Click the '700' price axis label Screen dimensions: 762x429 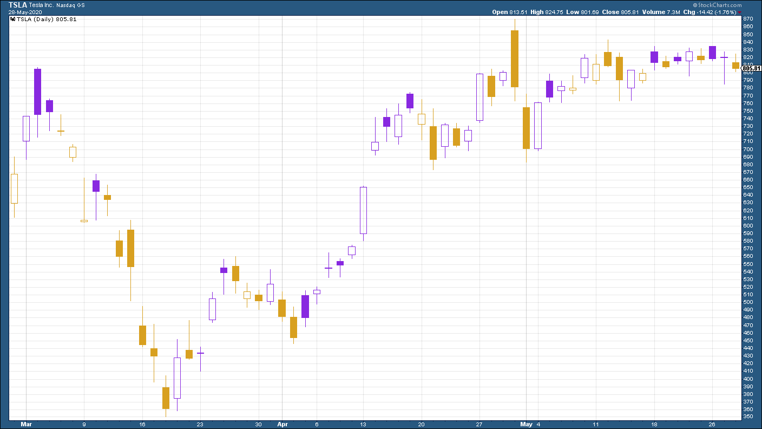tap(748, 149)
